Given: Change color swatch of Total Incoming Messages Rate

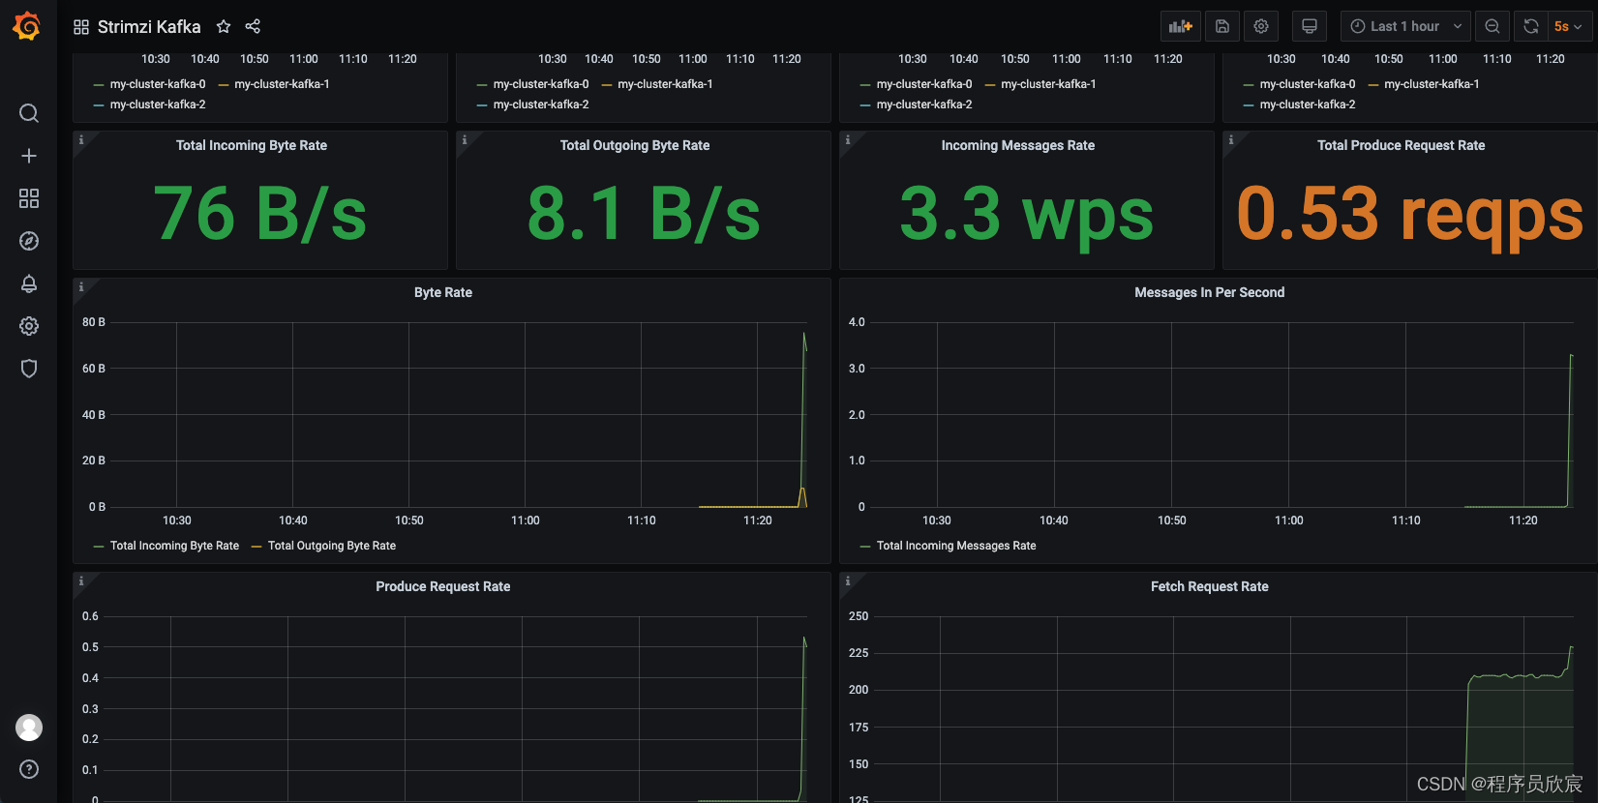Looking at the screenshot, I should (x=865, y=547).
